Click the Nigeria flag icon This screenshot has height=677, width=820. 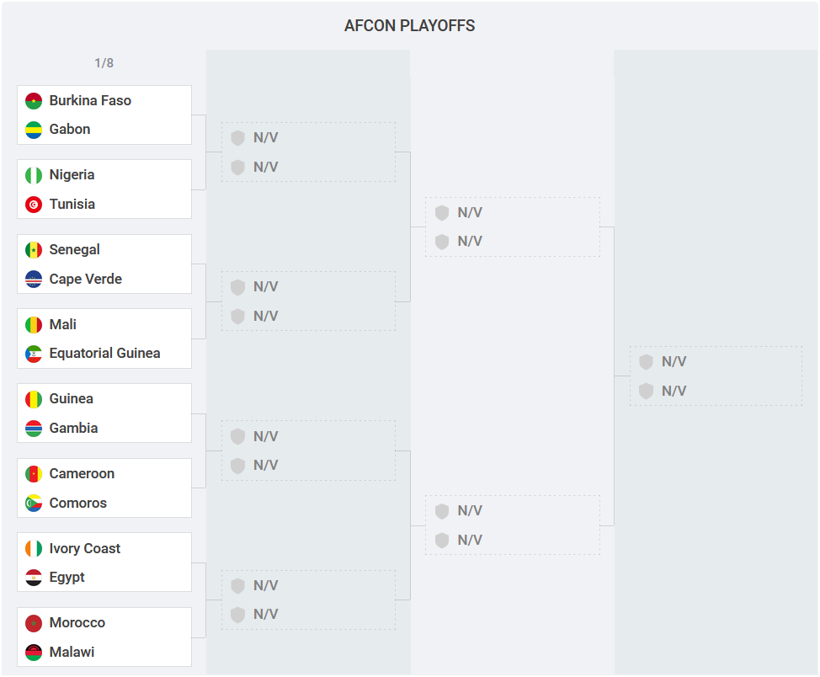[34, 175]
